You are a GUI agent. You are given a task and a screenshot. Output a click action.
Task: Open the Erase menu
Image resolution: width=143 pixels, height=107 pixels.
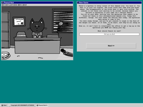[15, 5]
